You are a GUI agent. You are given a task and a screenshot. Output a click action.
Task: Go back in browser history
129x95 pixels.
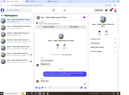point(1,5)
